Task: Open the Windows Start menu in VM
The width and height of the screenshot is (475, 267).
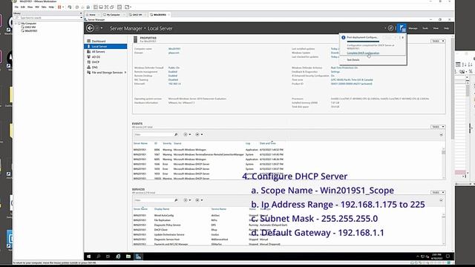Action: [89, 257]
